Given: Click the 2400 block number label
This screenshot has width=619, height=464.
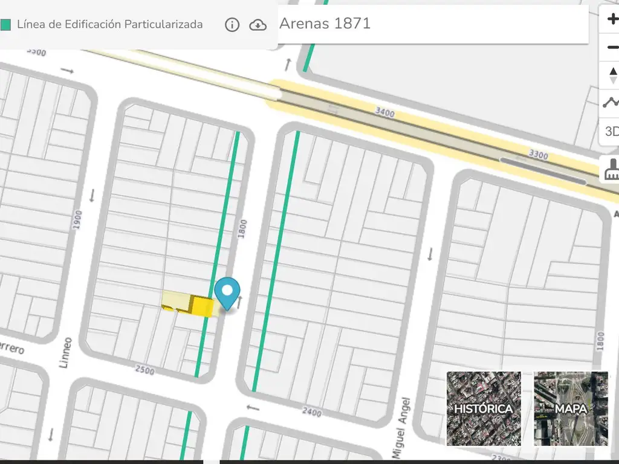Looking at the screenshot, I should point(312,412).
